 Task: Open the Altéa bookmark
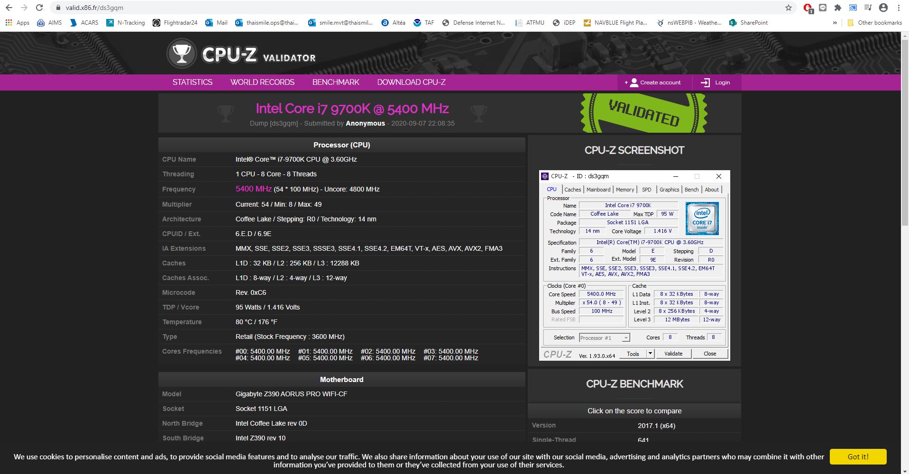tap(394, 22)
